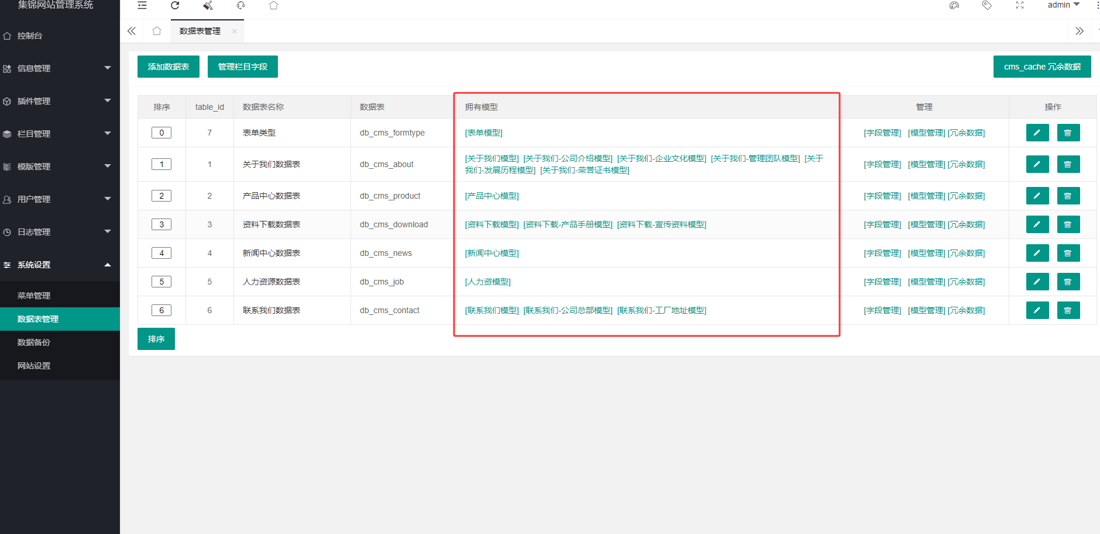Click the clear cache brush icon
The width and height of the screenshot is (1100, 534).
tap(208, 5)
